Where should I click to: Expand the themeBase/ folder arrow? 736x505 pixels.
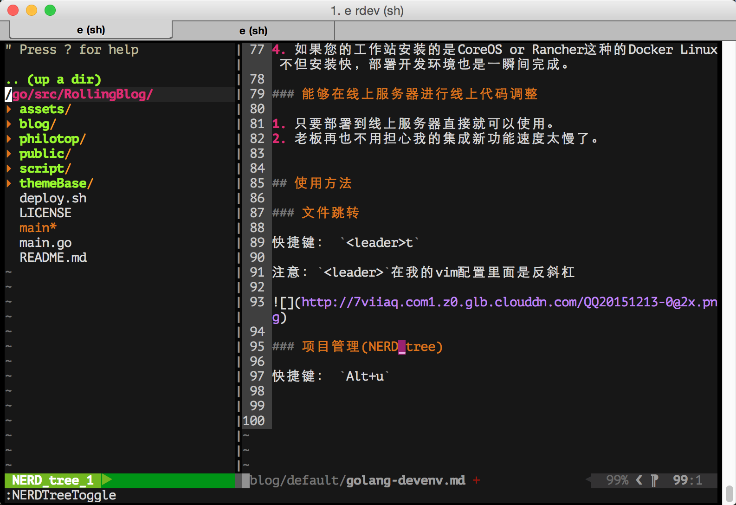pyautogui.click(x=9, y=183)
